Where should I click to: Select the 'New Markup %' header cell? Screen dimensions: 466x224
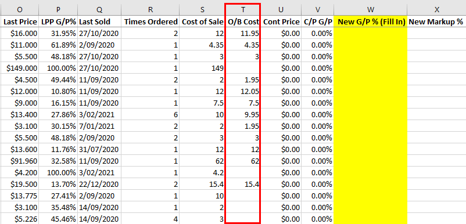(436, 21)
